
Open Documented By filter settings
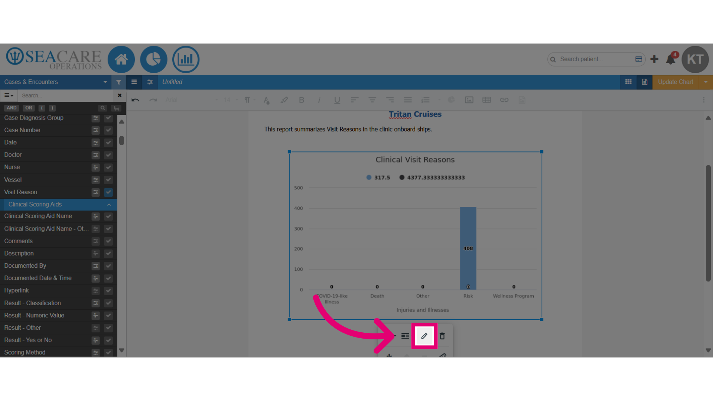click(x=96, y=266)
